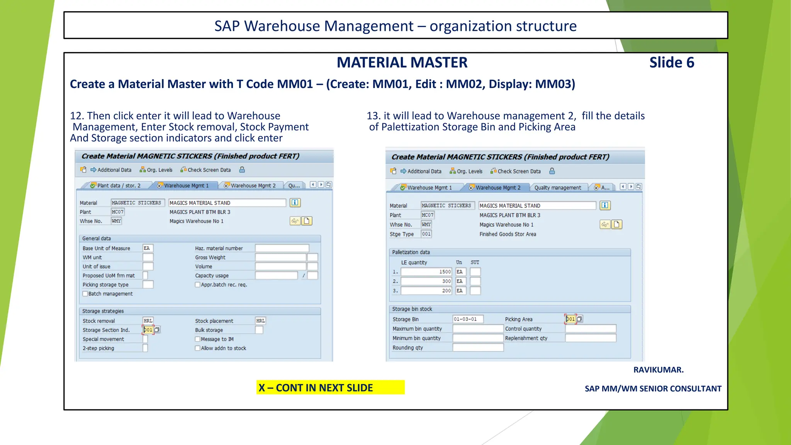The width and height of the screenshot is (791, 445).
Task: Click Additional Data label in right window
Action: pyautogui.click(x=424, y=172)
